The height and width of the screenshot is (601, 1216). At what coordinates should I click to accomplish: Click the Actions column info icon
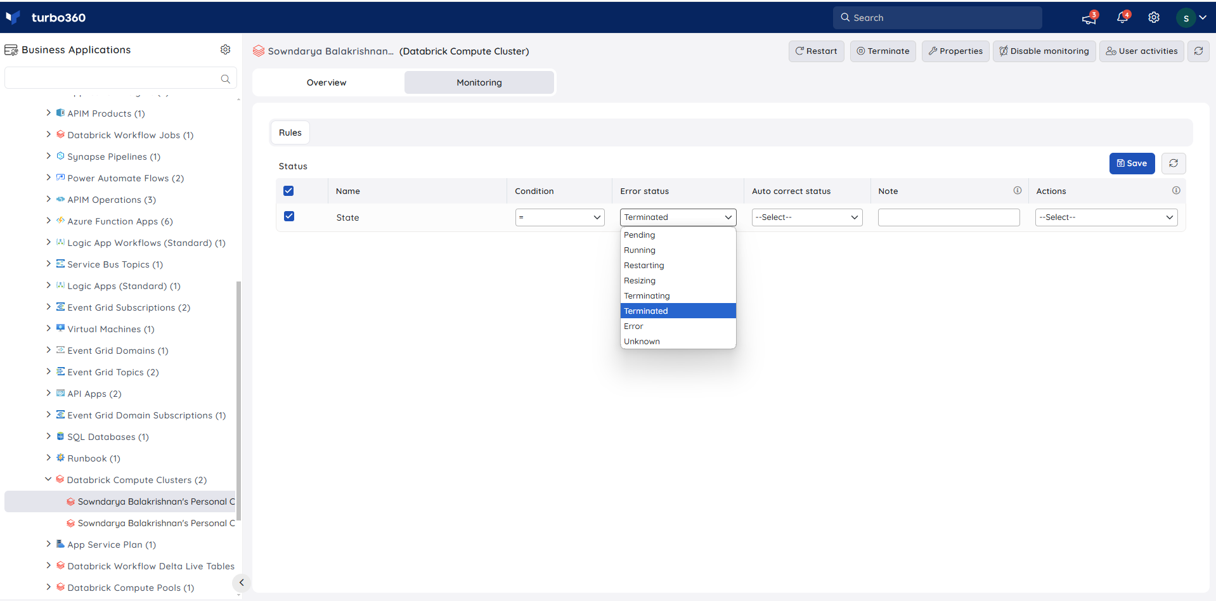pos(1176,190)
